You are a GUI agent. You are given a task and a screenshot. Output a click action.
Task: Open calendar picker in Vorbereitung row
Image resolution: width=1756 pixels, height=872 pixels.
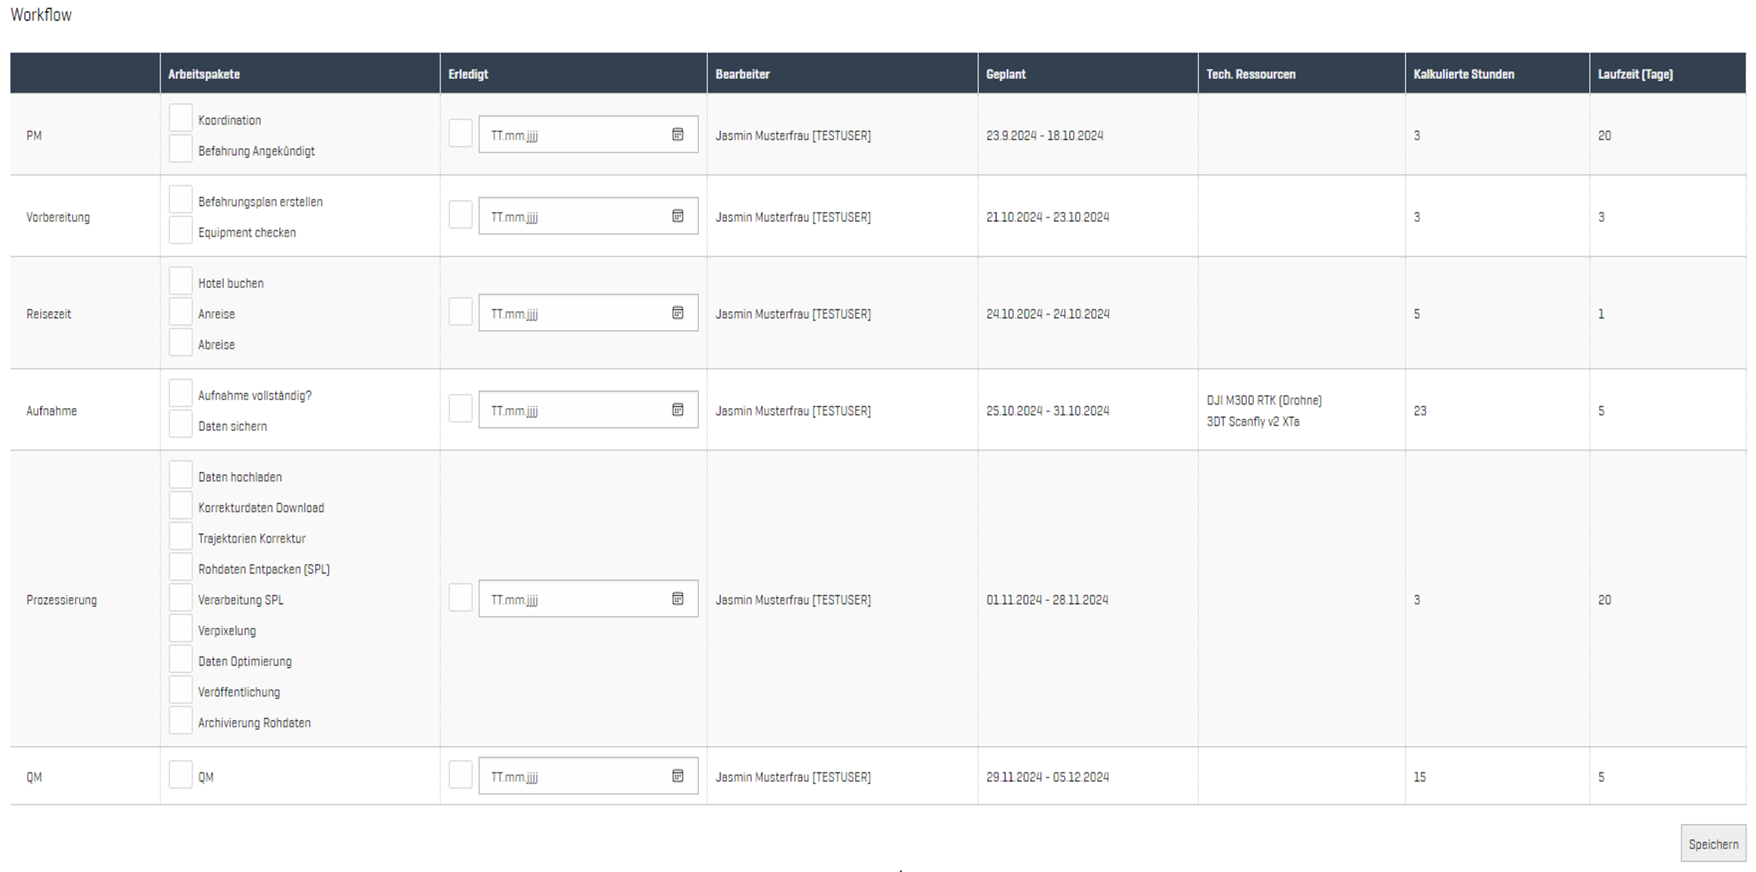pos(677,216)
